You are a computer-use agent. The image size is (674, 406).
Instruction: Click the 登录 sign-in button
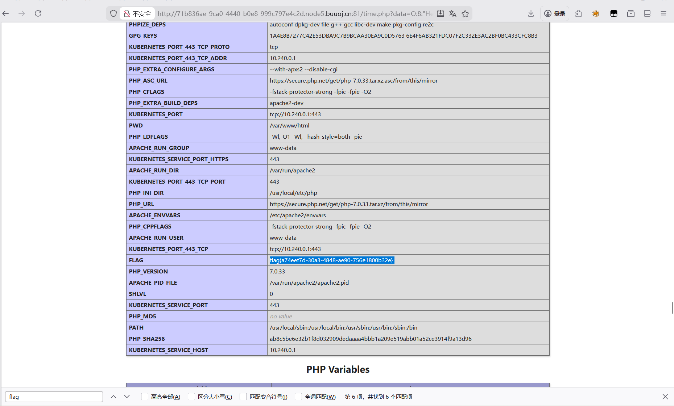coord(555,13)
